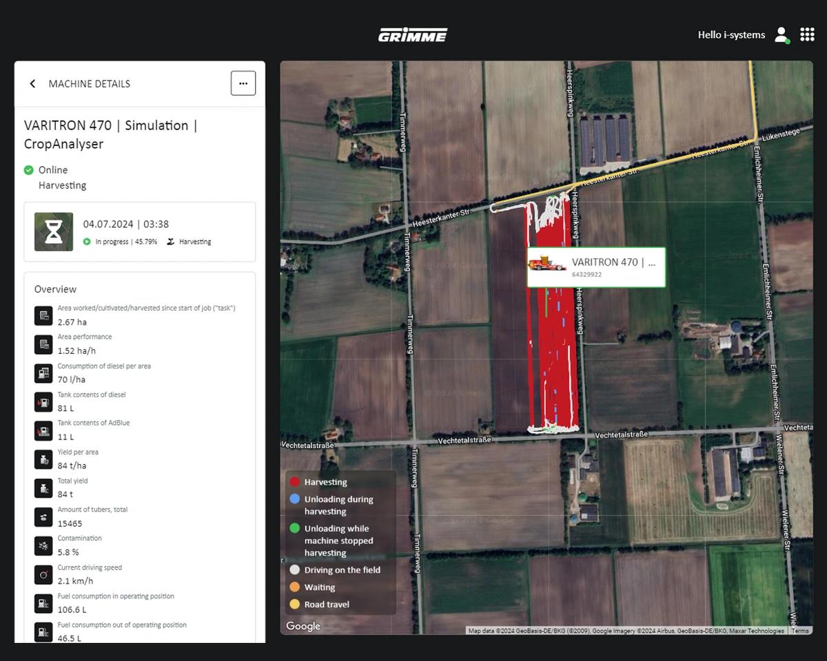
Task: Select the 106.6 L fuel value
Action: coord(72,610)
